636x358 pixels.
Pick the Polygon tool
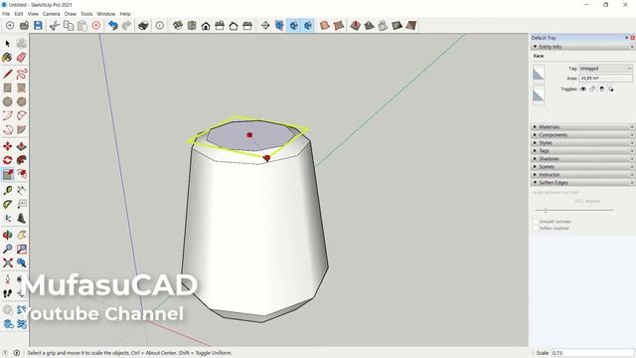point(22,101)
